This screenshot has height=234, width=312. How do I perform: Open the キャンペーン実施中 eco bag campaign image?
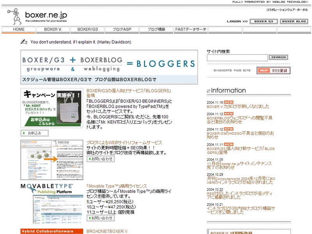[x=52, y=108]
